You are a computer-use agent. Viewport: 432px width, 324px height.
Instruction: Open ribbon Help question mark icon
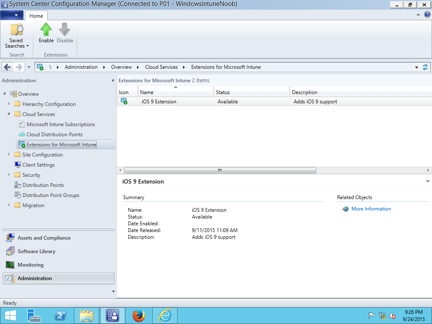pyautogui.click(x=427, y=15)
